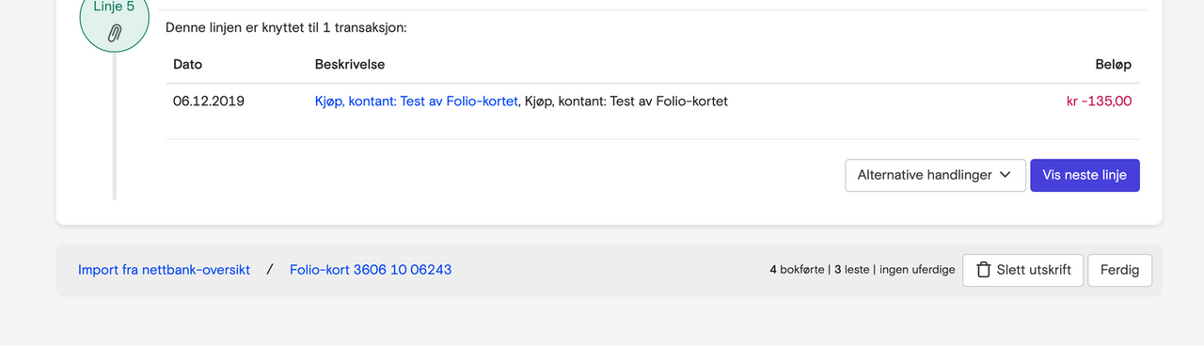Click the paperclip icon under Linje 5
This screenshot has height=346, width=1204.
coord(114,34)
